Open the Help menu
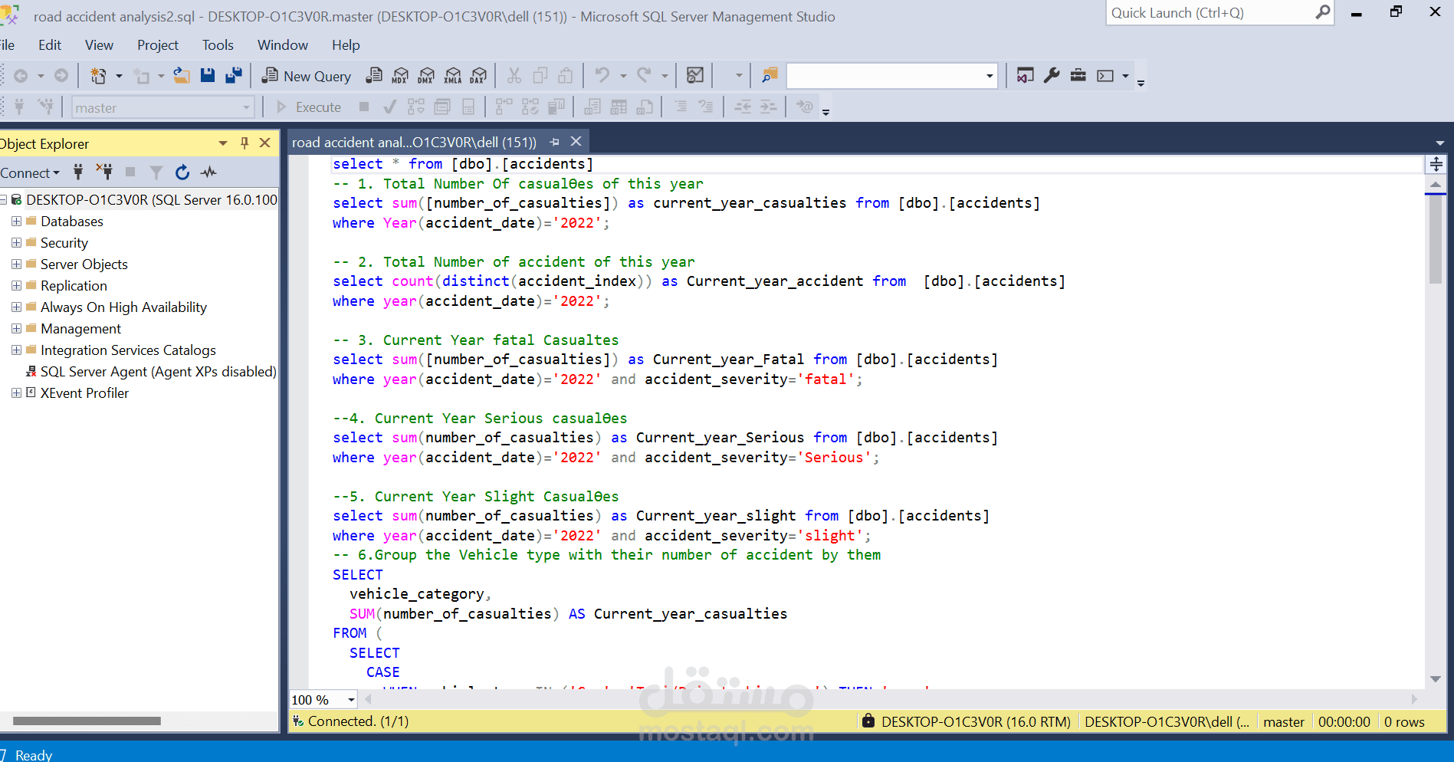 click(x=346, y=45)
